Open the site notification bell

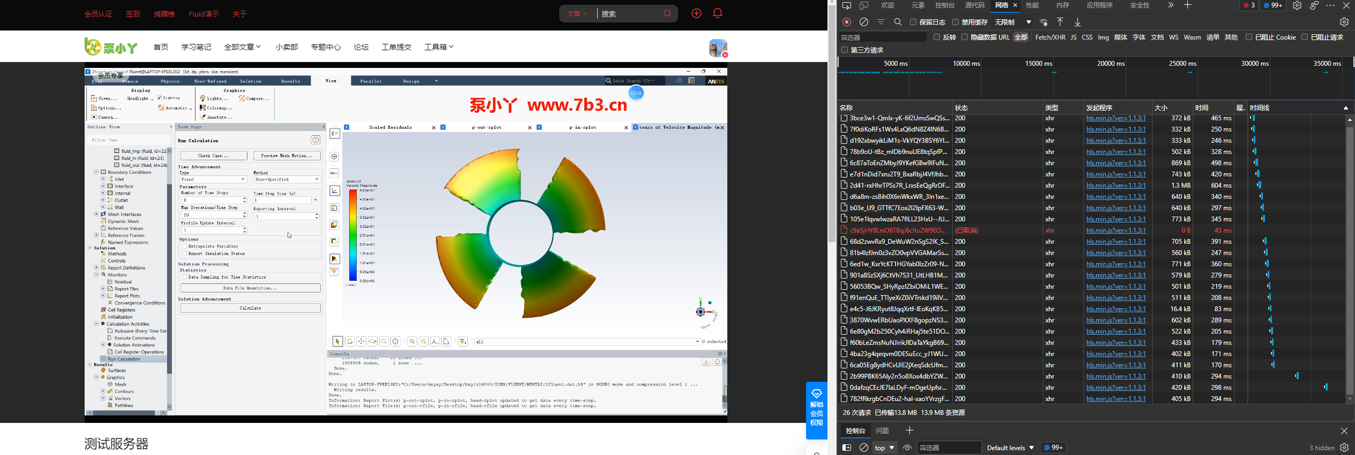coord(718,13)
